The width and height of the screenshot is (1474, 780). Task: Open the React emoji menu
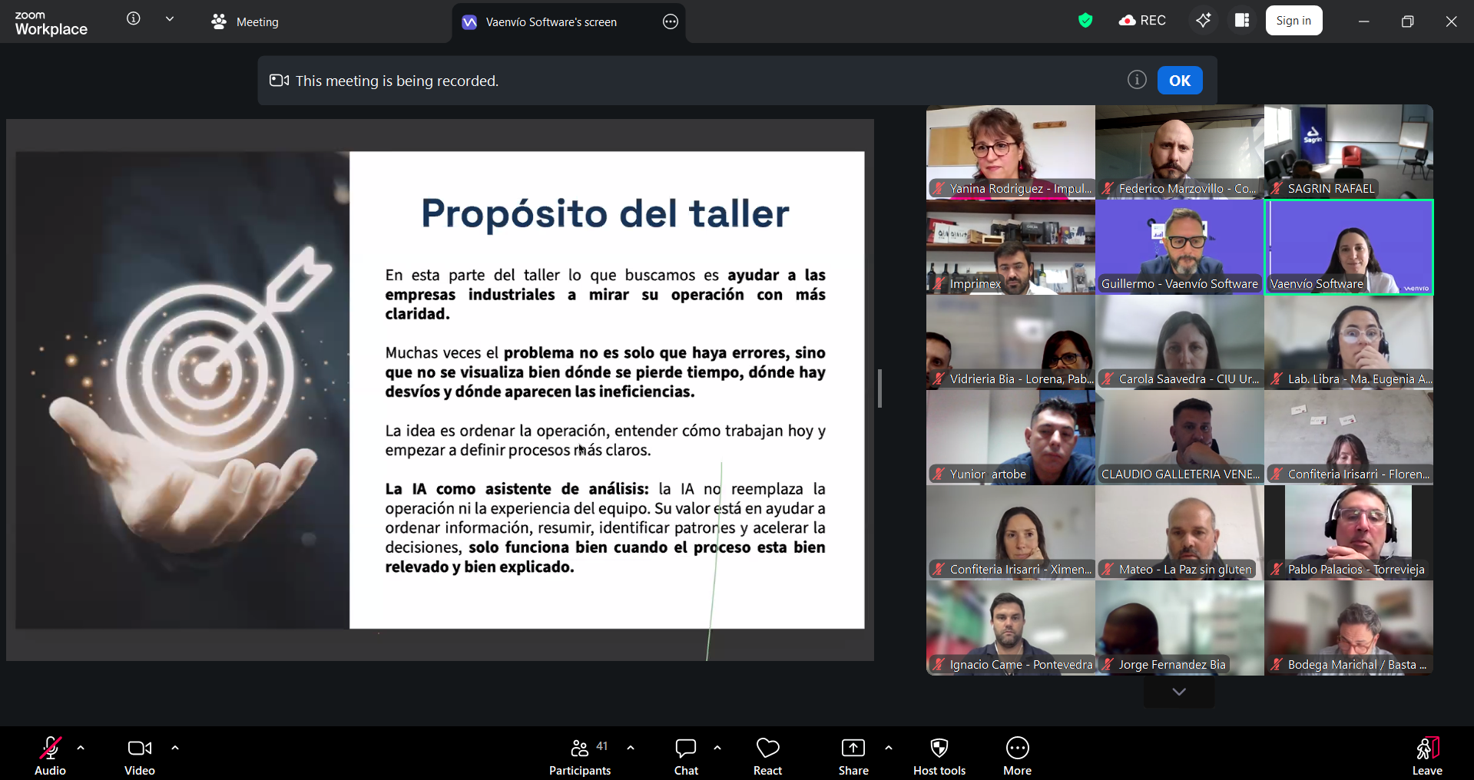tap(767, 756)
